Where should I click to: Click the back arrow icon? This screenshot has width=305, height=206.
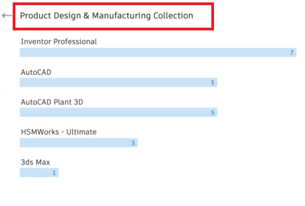click(6, 16)
